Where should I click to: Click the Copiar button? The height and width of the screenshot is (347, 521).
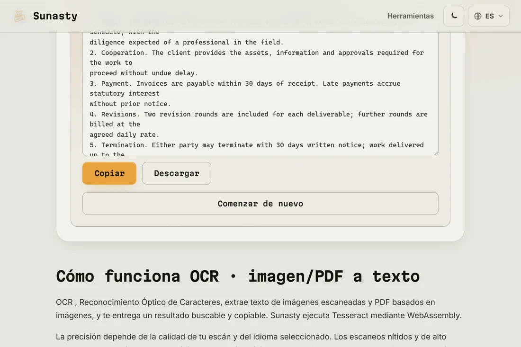pyautogui.click(x=109, y=173)
